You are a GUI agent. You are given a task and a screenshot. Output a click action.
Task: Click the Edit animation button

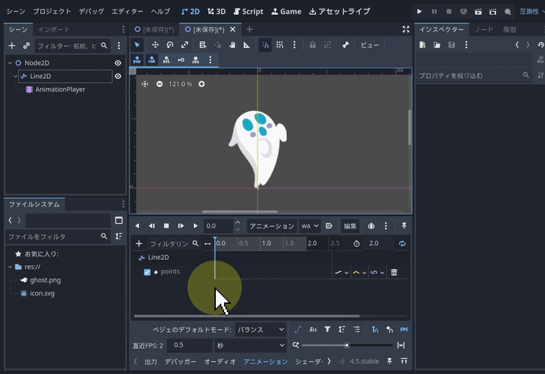click(350, 226)
